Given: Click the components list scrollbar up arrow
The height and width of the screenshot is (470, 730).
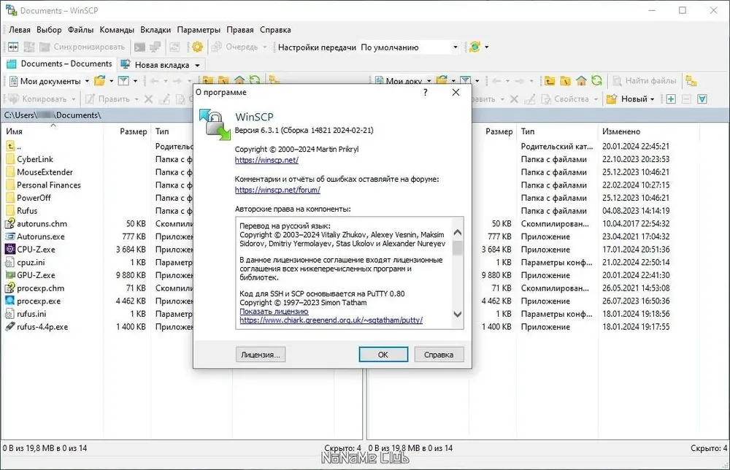Looking at the screenshot, I should 458,232.
